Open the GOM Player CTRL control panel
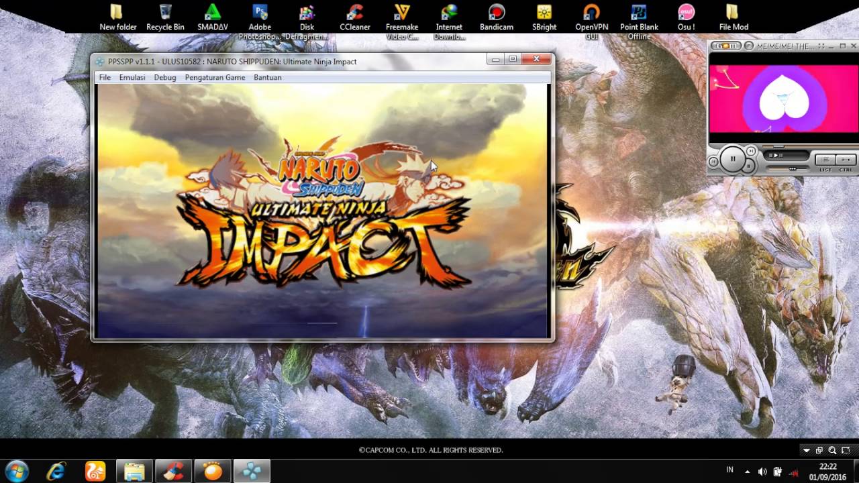The width and height of the screenshot is (859, 483). [x=846, y=160]
